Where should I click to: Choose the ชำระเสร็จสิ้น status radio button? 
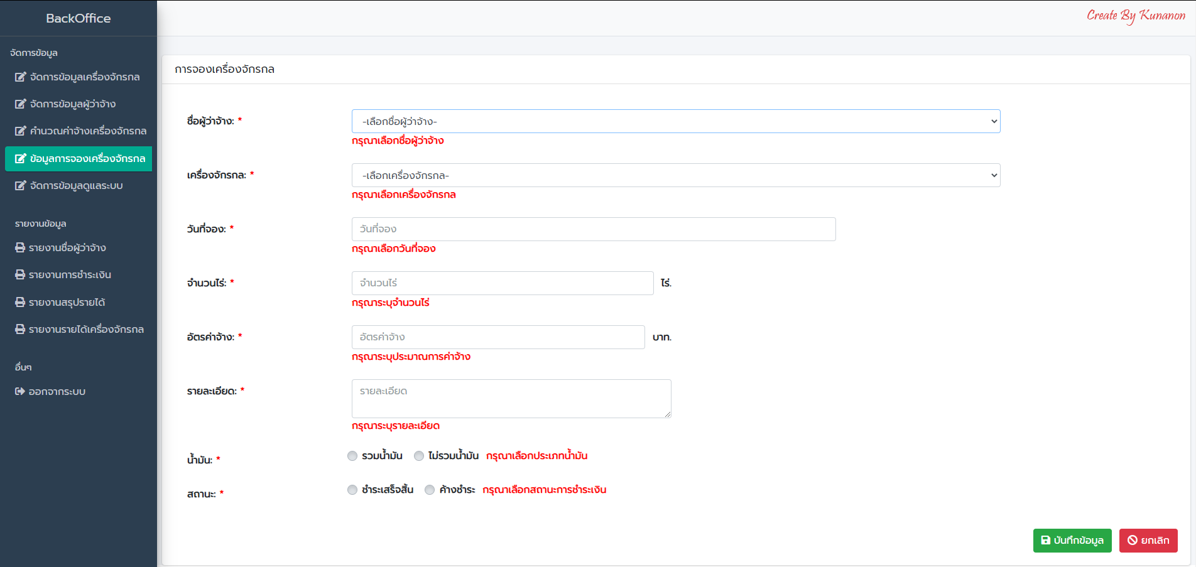tap(352, 490)
